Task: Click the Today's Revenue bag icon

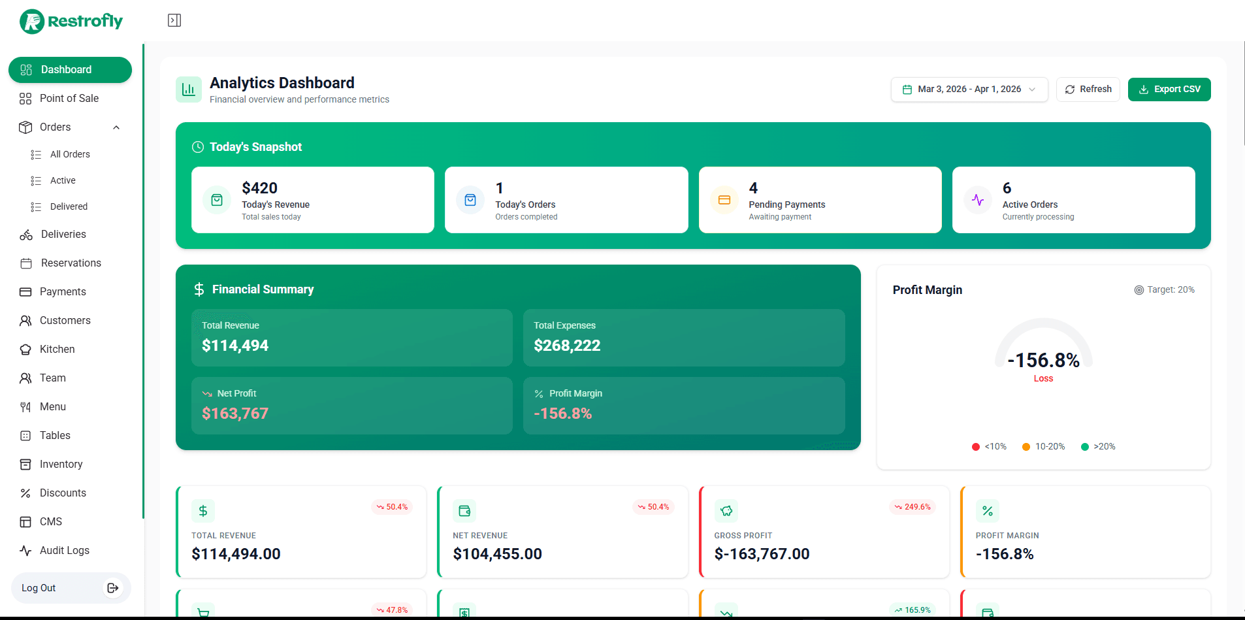Action: [217, 200]
